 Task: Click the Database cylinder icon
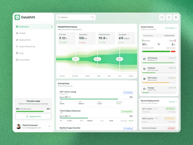pos(144,69)
